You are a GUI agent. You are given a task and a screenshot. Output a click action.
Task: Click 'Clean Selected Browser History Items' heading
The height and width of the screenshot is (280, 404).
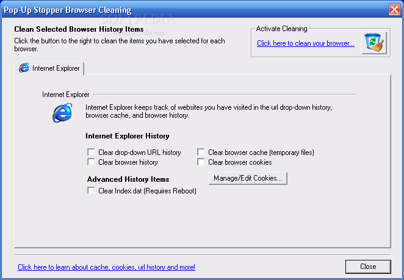point(79,29)
